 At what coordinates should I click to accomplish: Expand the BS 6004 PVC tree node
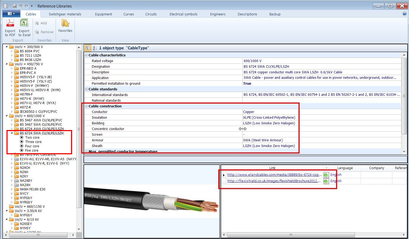[12, 51]
